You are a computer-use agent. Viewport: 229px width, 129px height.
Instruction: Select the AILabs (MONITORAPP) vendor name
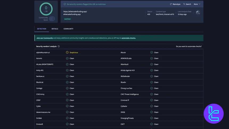[45, 64]
